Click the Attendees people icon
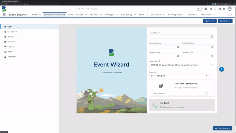The width and height of the screenshot is (236, 133). pyautogui.click(x=5, y=57)
